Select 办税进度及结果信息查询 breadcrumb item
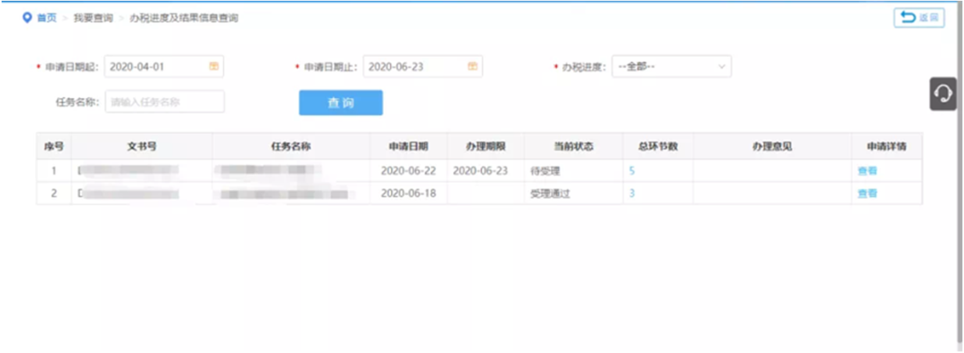This screenshot has width=964, height=353. tap(184, 18)
